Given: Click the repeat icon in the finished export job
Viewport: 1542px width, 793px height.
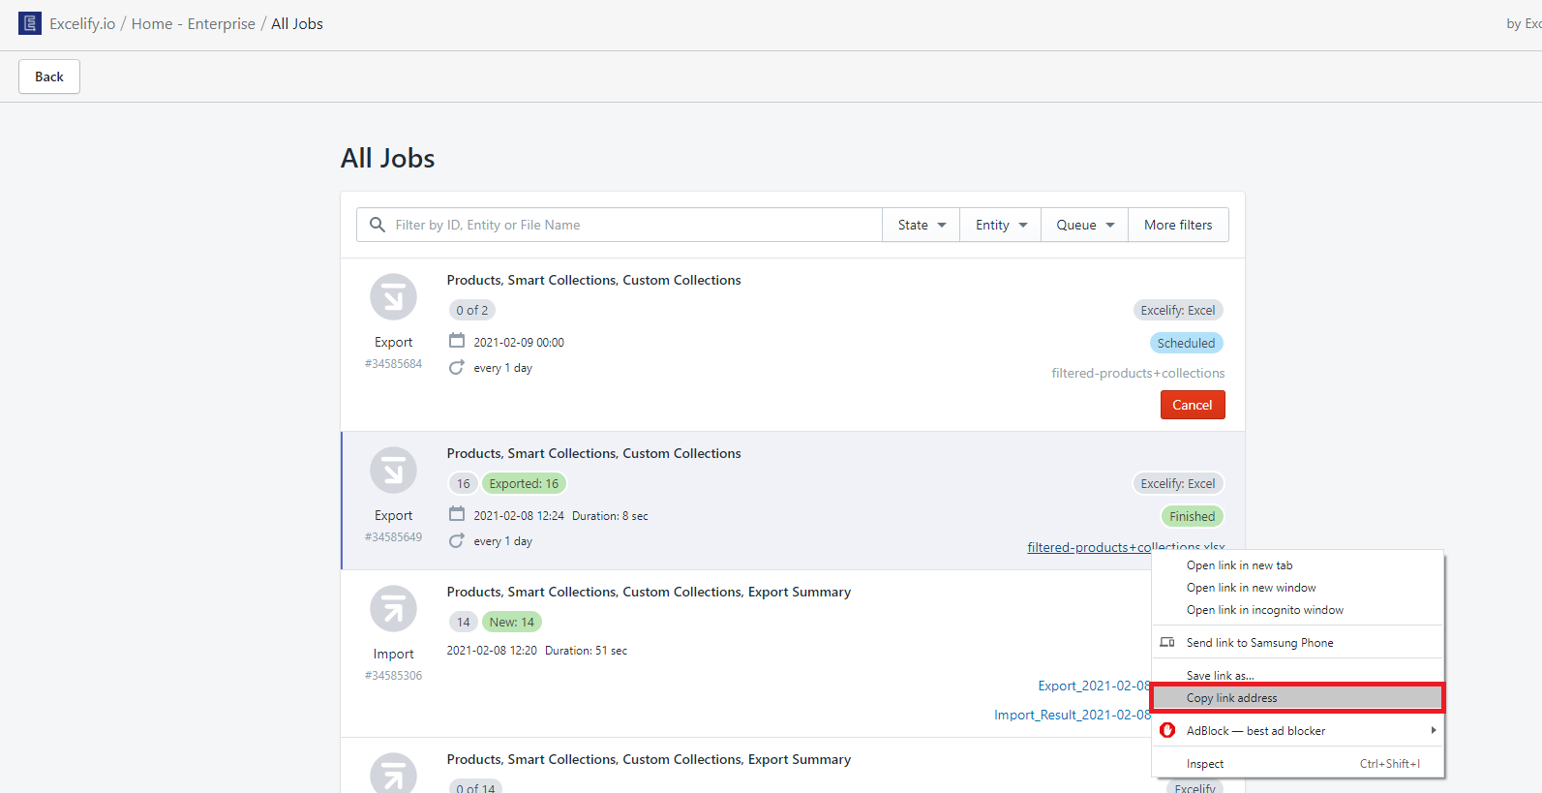Looking at the screenshot, I should pos(457,541).
